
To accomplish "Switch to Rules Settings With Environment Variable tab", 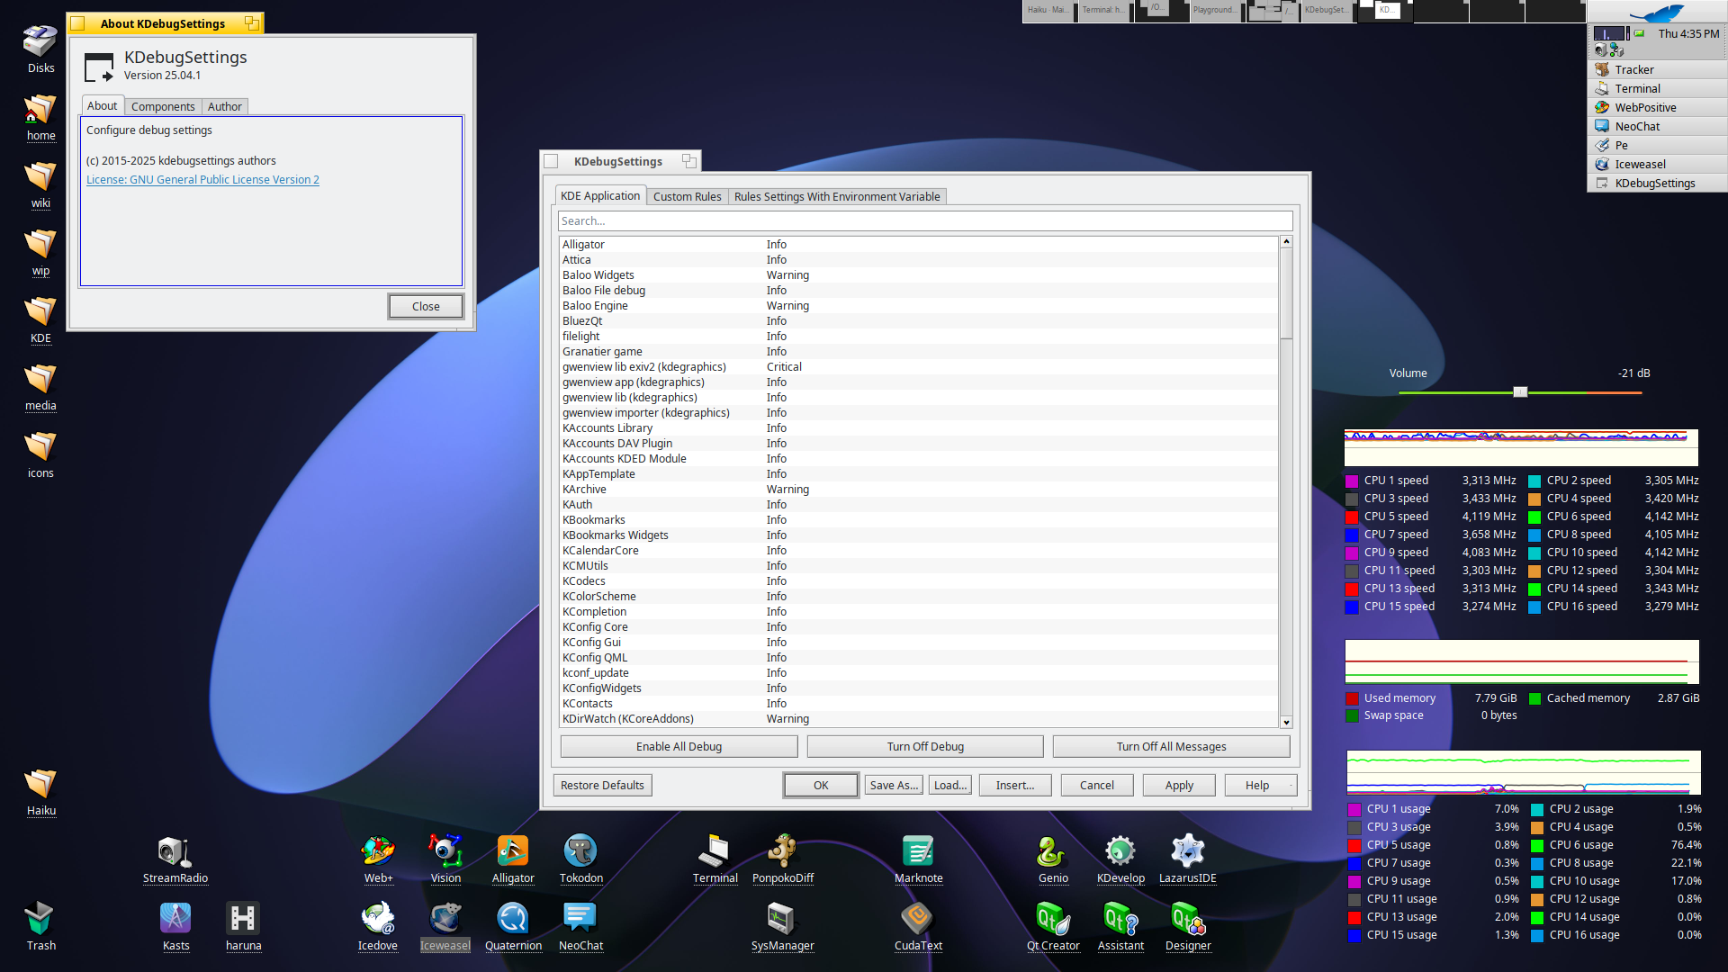I will coord(837,196).
